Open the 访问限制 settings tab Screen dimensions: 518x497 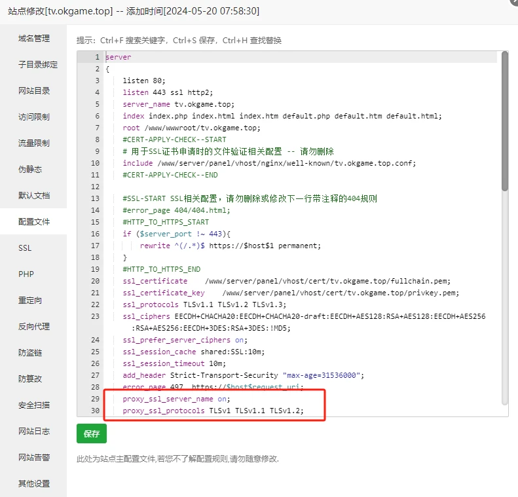tap(33, 117)
